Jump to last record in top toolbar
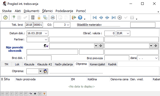Screen dimensions: 160x96 pos(113,18)
